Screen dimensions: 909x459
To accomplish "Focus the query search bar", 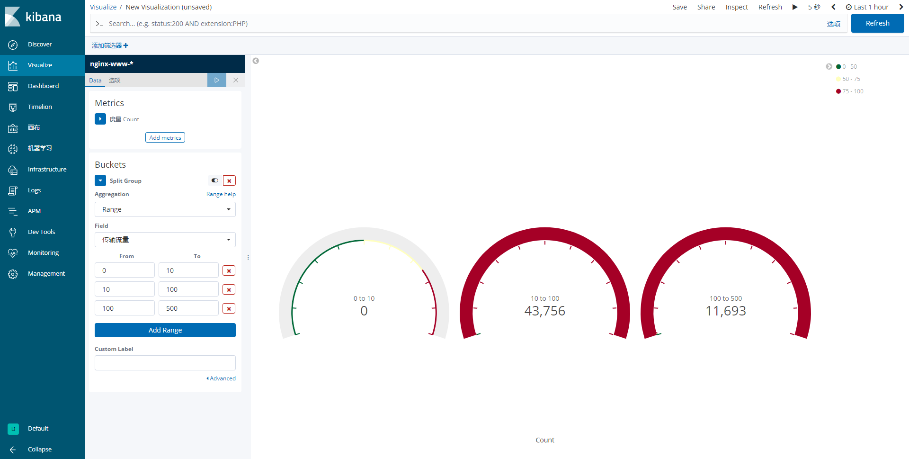I will pos(454,24).
